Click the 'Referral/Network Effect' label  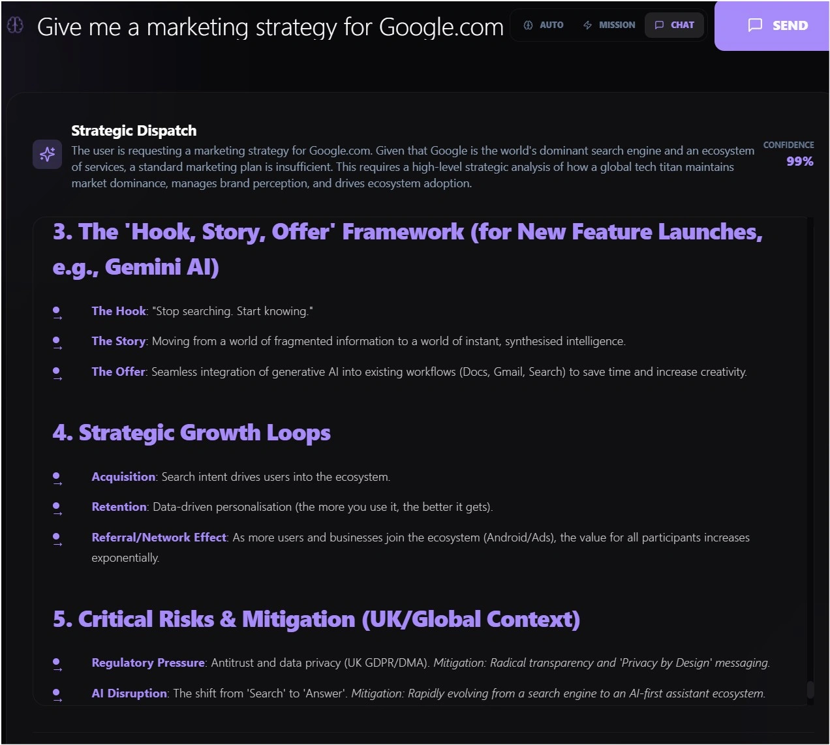(159, 538)
